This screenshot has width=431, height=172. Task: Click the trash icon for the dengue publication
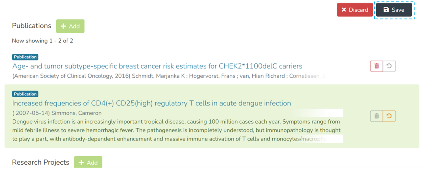[376, 116]
